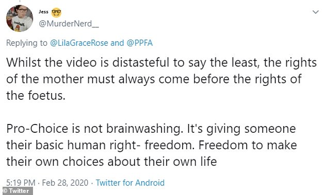Click the date Feb 28, 2020
This screenshot has width=327, height=195.
point(65,183)
